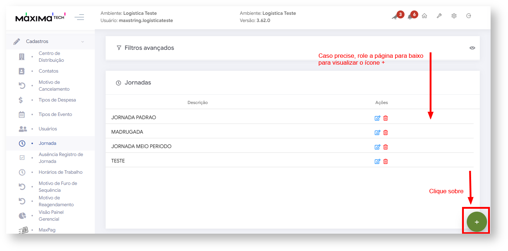
Task: Click the Máxima Tech logo
Action: click(x=40, y=17)
